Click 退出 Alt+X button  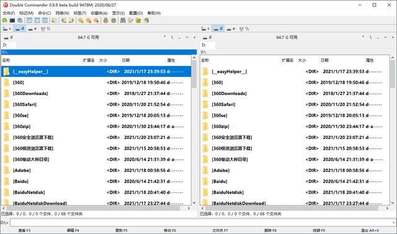coord(370,230)
